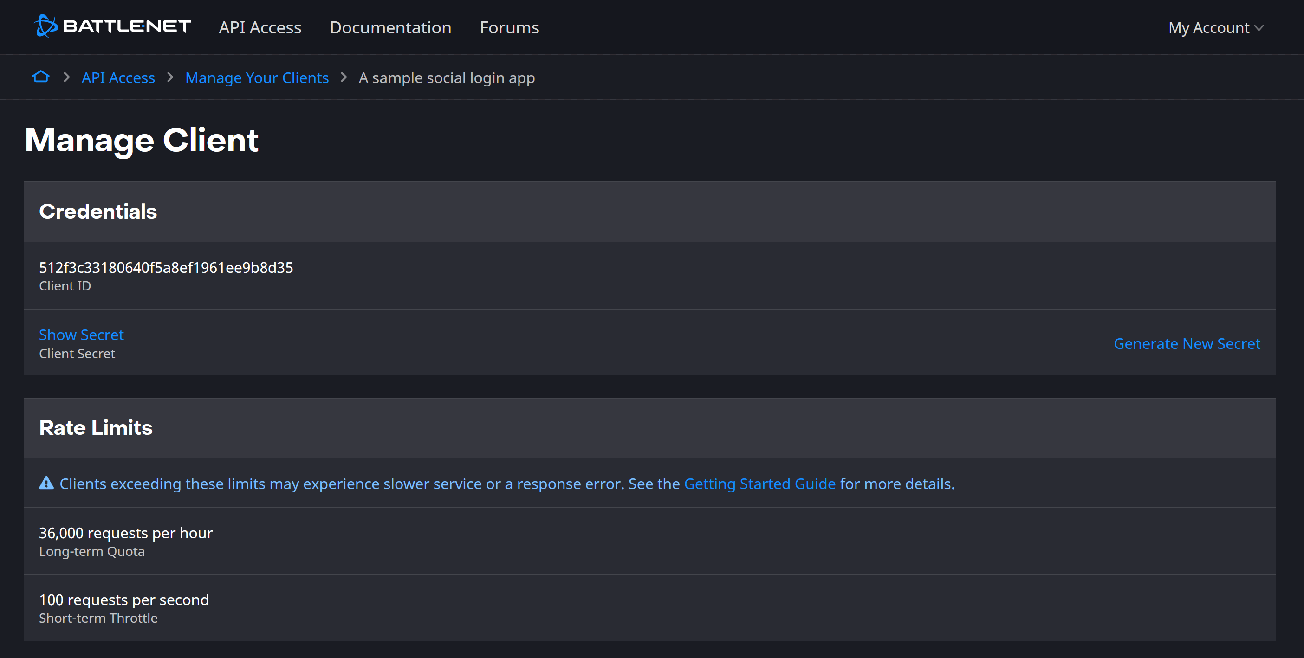
Task: Click the warning triangle icon in Rate Limits
Action: tap(46, 484)
